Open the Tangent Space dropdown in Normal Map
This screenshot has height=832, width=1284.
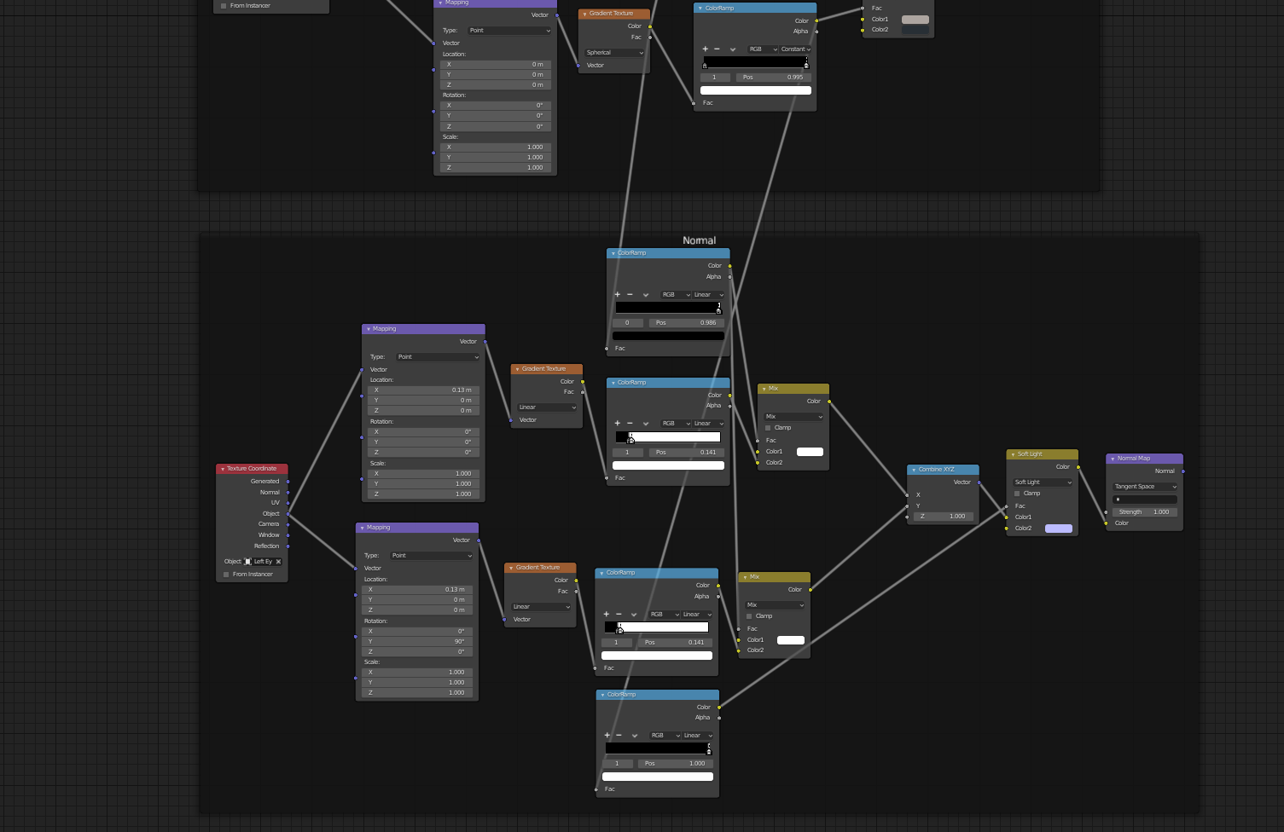point(1146,487)
